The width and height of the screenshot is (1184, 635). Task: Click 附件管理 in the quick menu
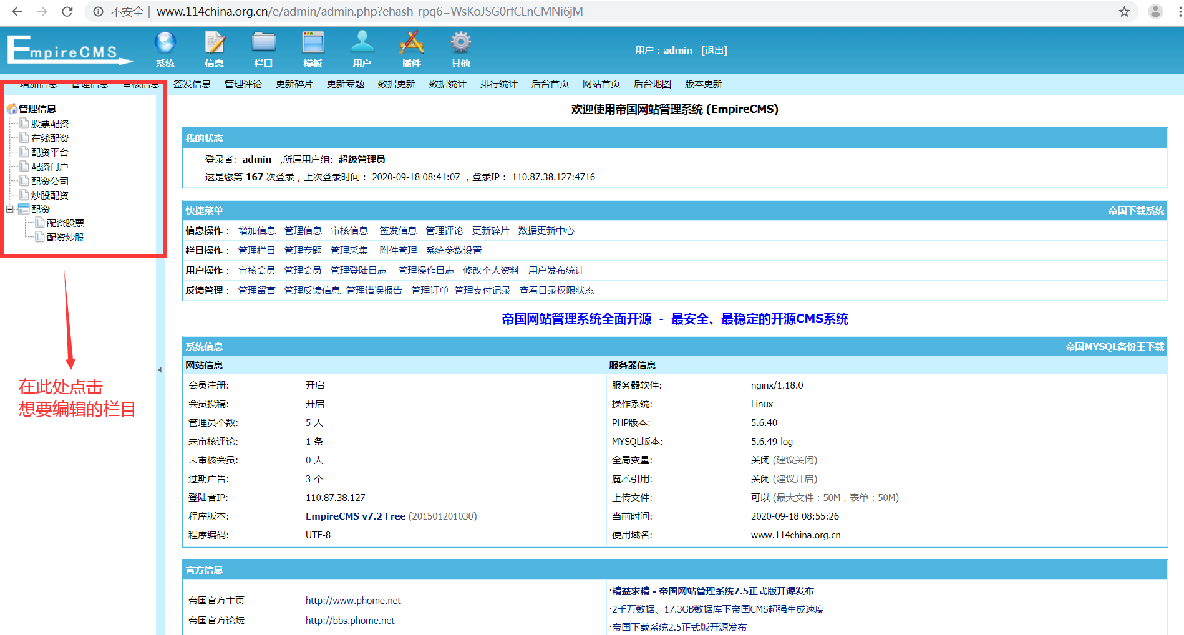(399, 250)
